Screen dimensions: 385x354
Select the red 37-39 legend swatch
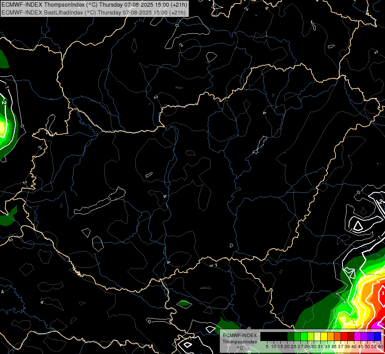pos(344,336)
